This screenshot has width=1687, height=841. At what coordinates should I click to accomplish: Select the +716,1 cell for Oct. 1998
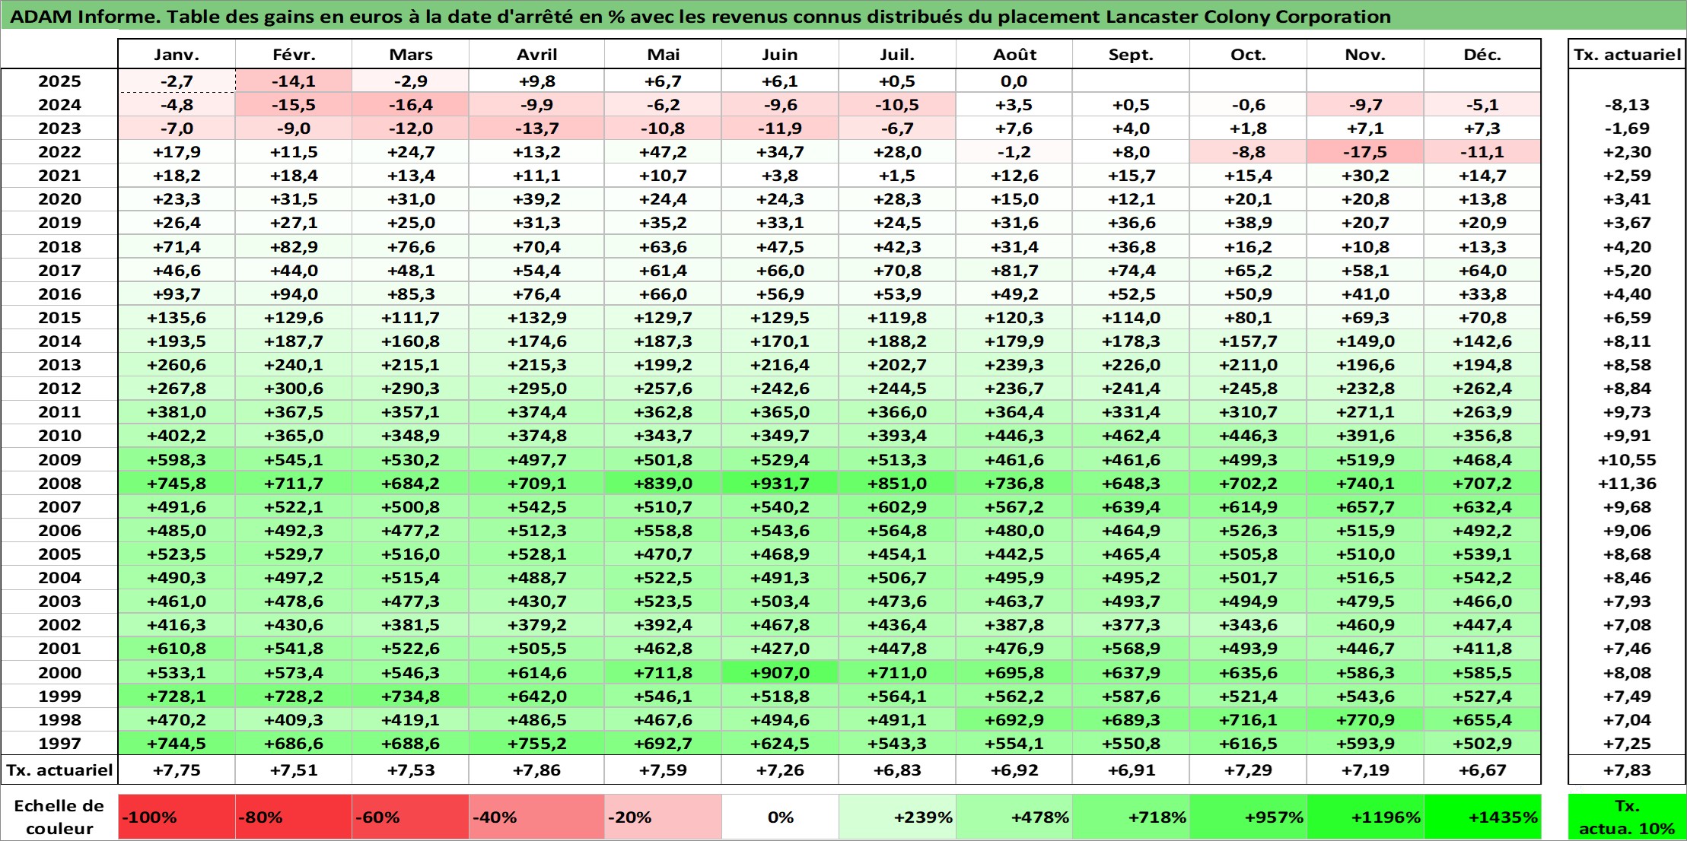[x=1248, y=720]
